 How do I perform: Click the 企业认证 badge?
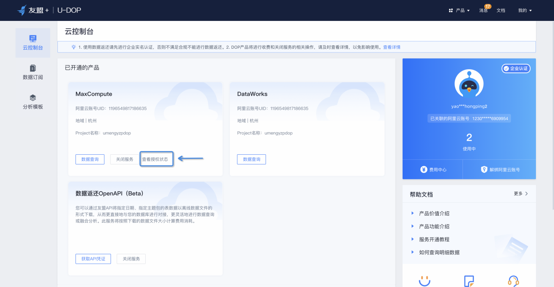tap(516, 68)
